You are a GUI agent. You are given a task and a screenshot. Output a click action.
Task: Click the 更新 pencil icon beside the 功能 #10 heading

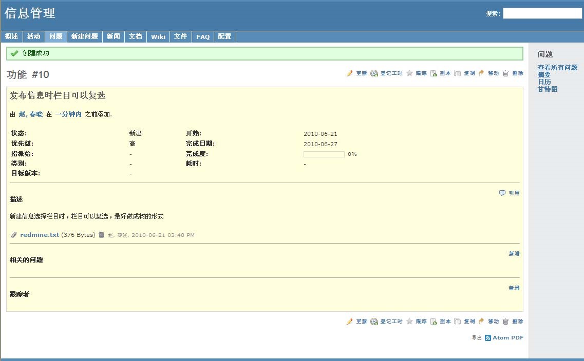point(349,73)
